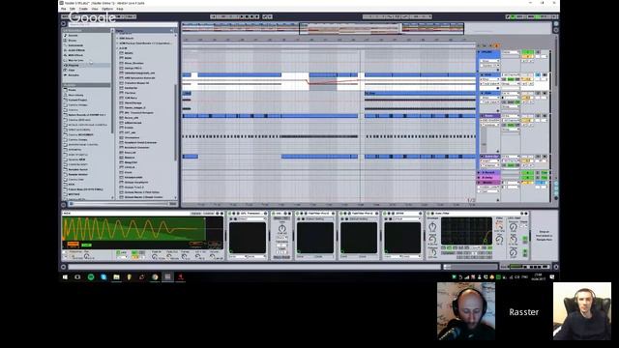The image size is (619, 348).
Task: Toggle the Info View at bottom left
Action: [64, 267]
